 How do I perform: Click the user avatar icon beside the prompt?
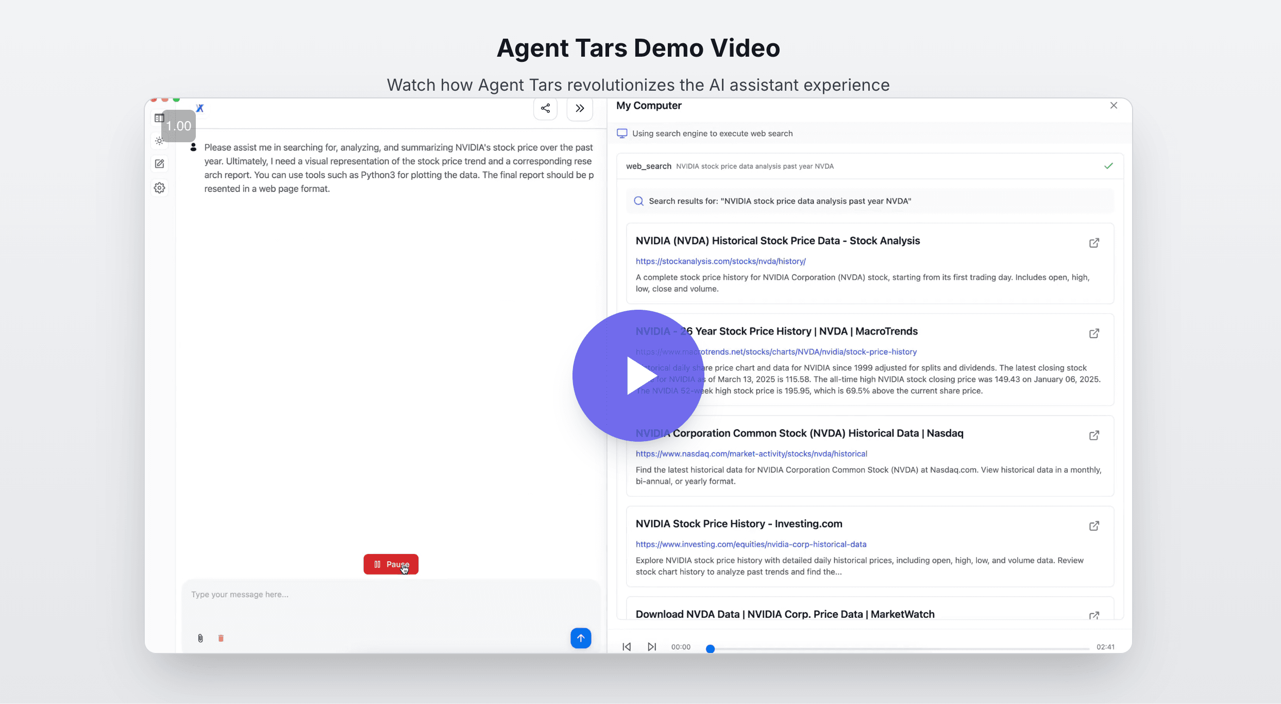[x=193, y=147]
